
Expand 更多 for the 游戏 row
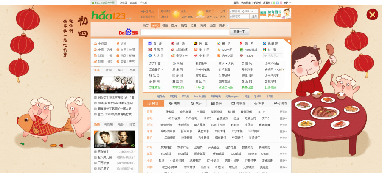284,118
